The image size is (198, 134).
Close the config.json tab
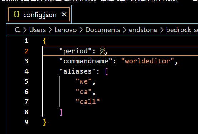(64, 15)
